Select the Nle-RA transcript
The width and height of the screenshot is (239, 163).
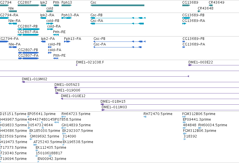(13, 24)
